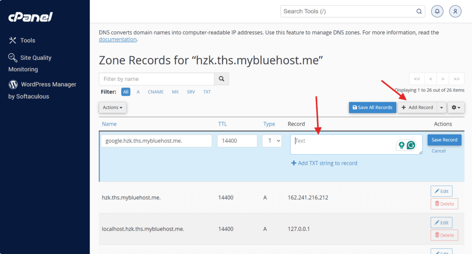Click Add TXT string to record

[324, 163]
